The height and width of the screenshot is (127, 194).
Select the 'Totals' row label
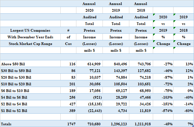tap(6, 124)
